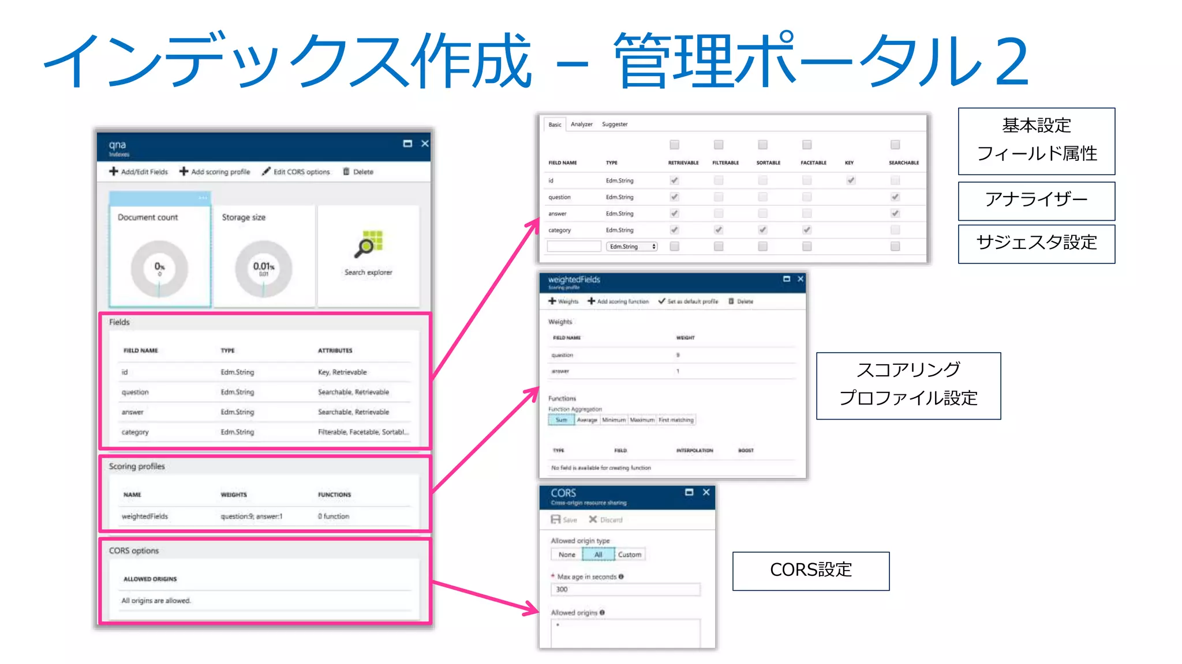This screenshot has height=664, width=1182.
Task: Maximize the qna panel window
Action: tap(407, 144)
